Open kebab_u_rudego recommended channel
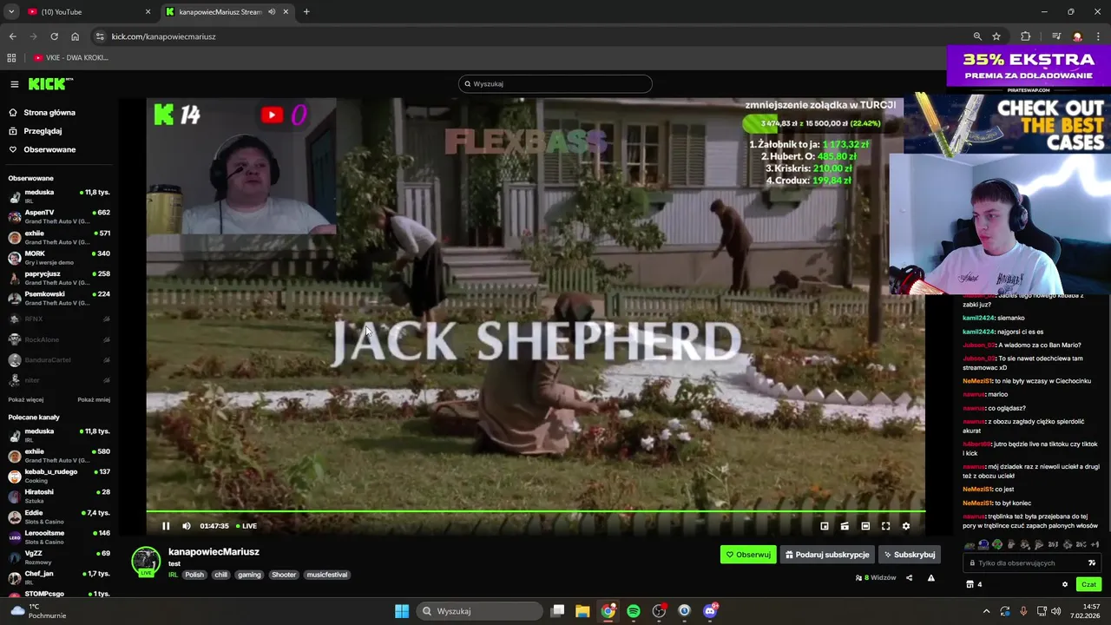The height and width of the screenshot is (625, 1111). coord(58,476)
